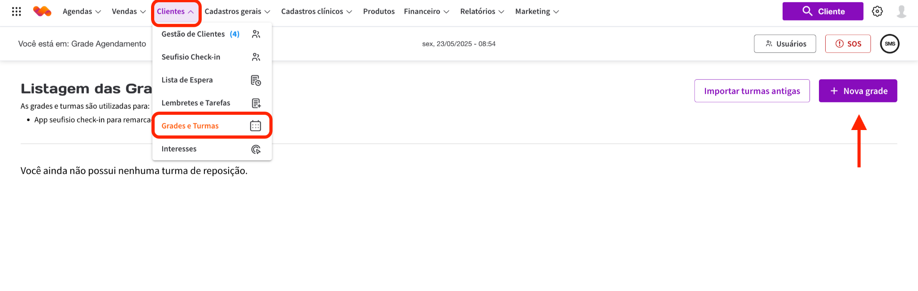Viewport: 918px width, 291px height.
Task: Open the settings gear icon
Action: coord(877,12)
